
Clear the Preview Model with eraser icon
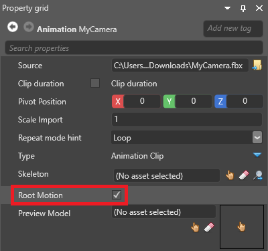[x=209, y=228]
